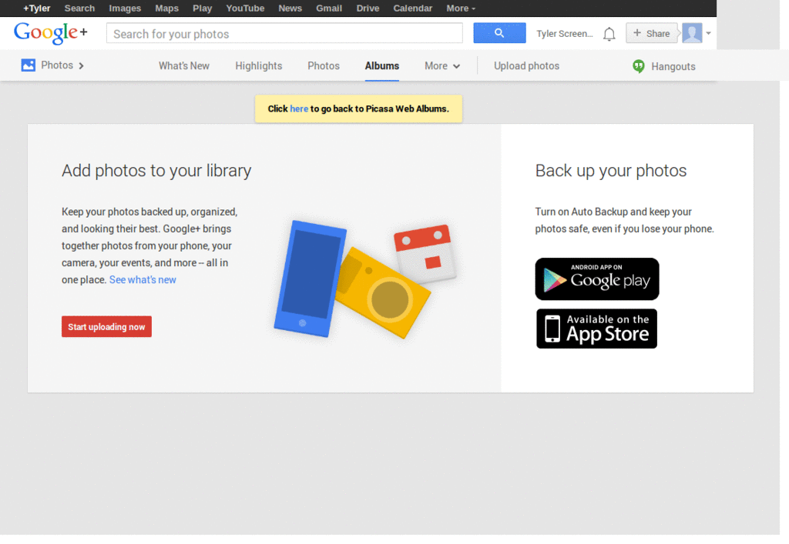Click the 'Add photos to your library' heading

(x=156, y=171)
